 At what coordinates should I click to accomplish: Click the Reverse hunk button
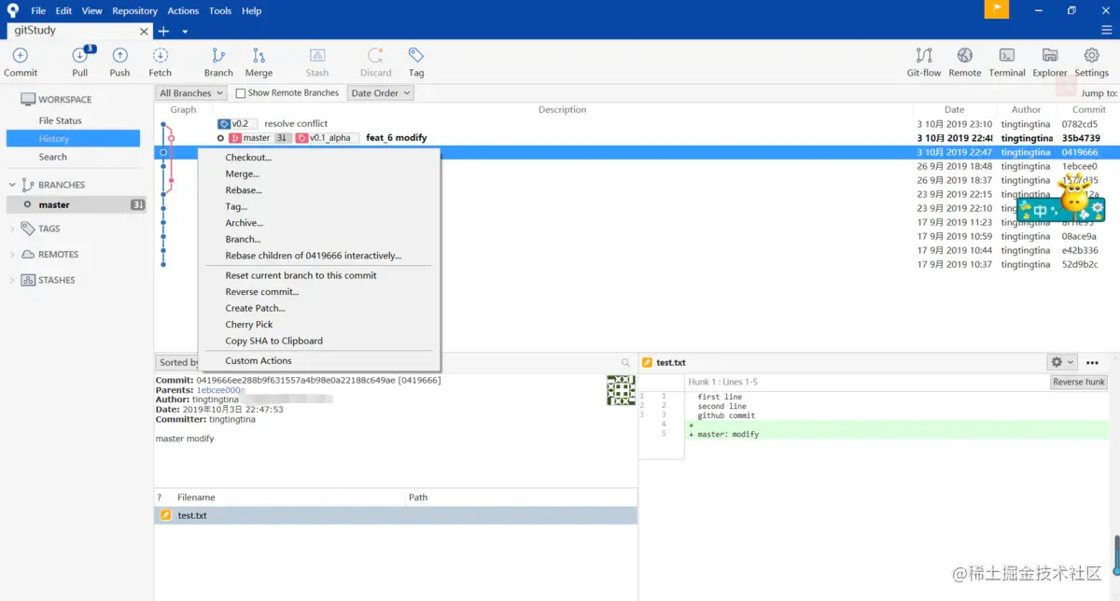(x=1079, y=382)
